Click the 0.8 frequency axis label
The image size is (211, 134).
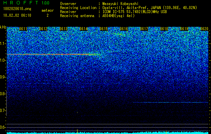[x=3, y=94]
